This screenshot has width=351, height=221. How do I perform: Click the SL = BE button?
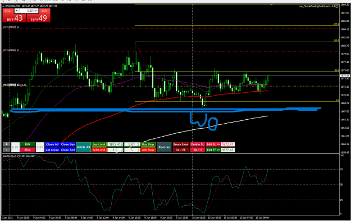(x=181, y=150)
